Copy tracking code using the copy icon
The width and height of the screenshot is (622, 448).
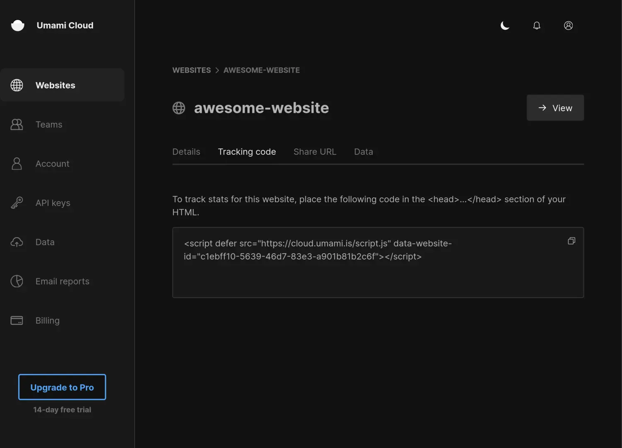(571, 241)
